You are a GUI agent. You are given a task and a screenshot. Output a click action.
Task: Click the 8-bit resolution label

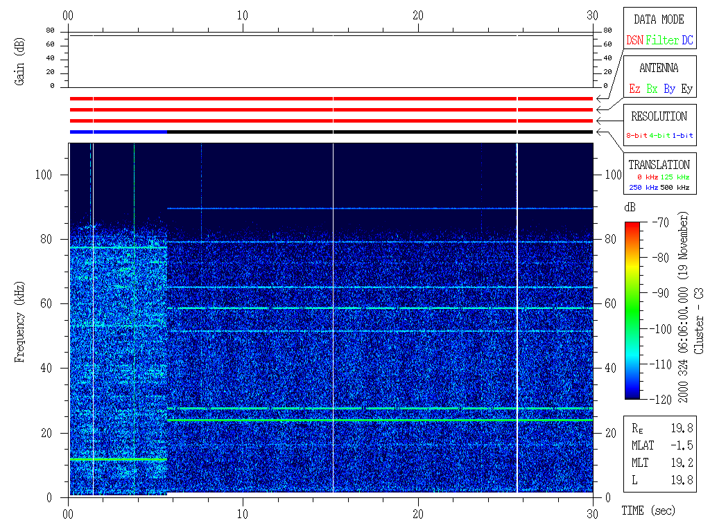tap(637, 136)
